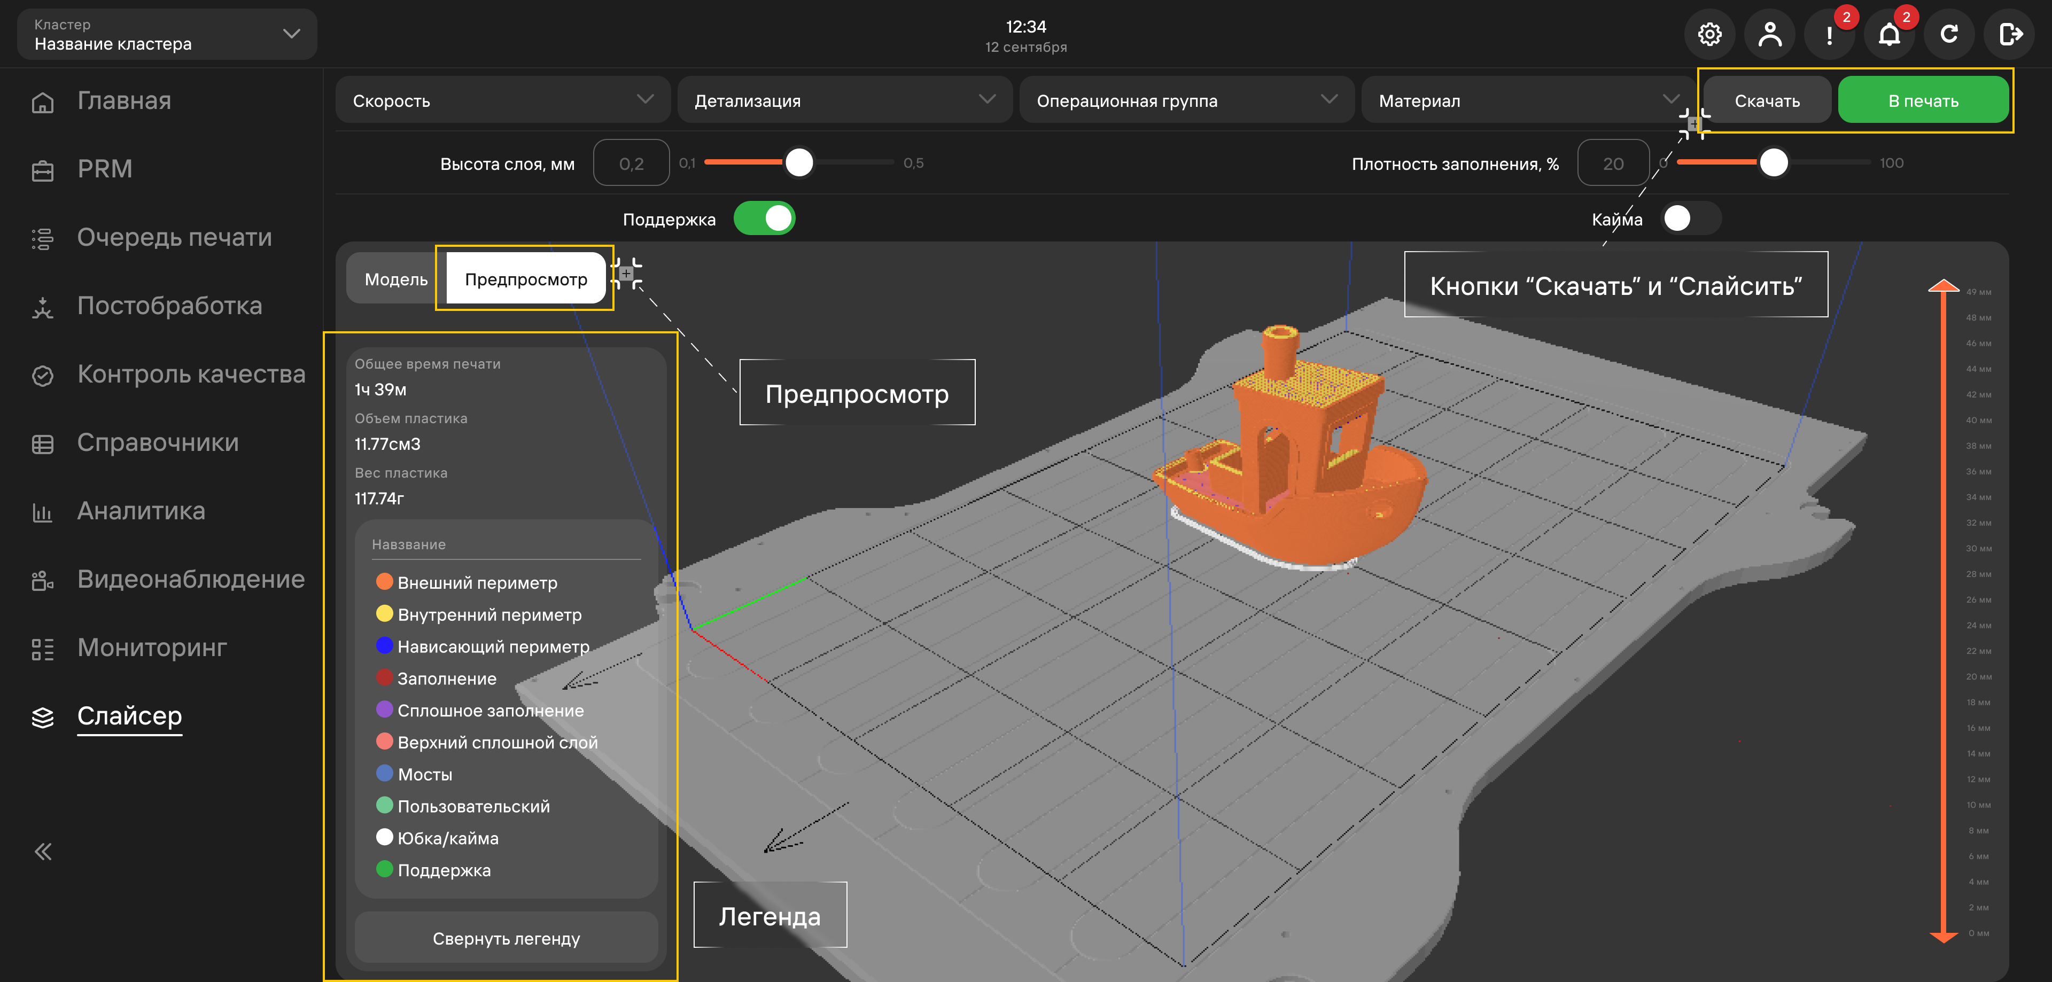Click the Очередь печати queue icon
The height and width of the screenshot is (982, 2052).
pyautogui.click(x=42, y=238)
